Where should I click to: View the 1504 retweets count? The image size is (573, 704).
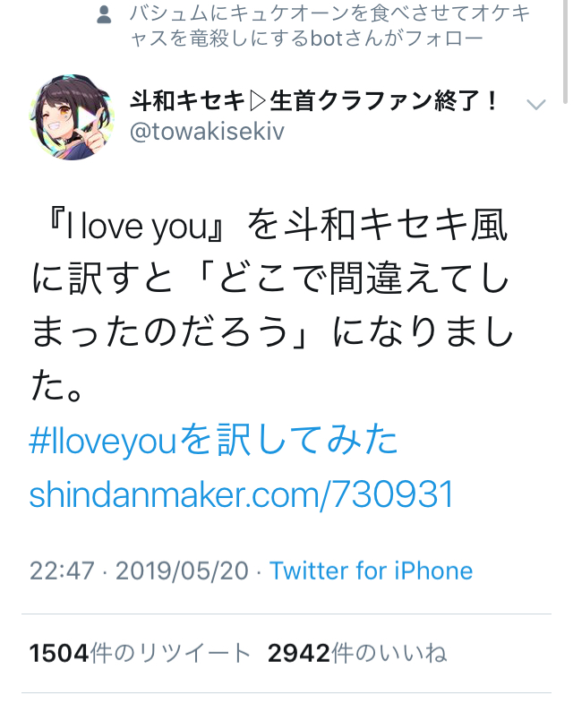(59, 654)
